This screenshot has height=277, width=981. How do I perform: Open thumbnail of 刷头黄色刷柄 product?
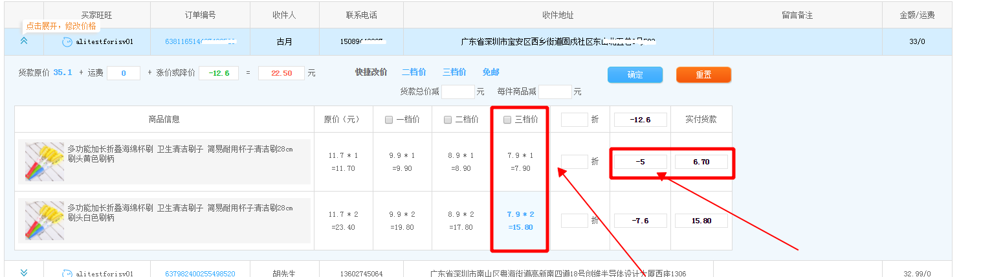pos(45,162)
